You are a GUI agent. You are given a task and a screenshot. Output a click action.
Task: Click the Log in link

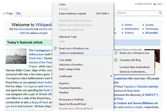coord(160,4)
